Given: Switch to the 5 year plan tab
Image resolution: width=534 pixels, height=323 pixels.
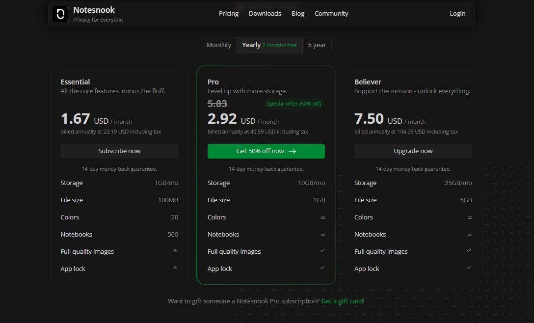Looking at the screenshot, I should [x=317, y=45].
